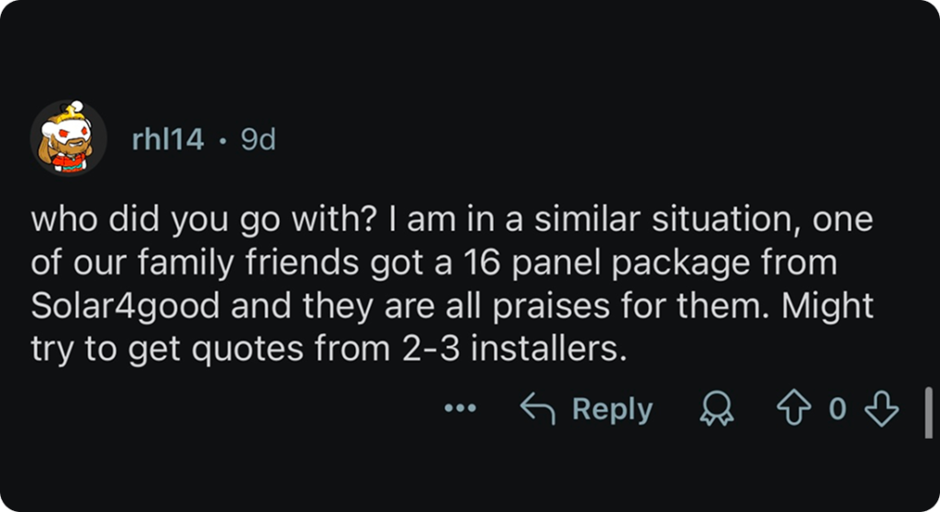940x512 pixels.
Task: Click the dot separator beside the username
Action: coord(222,141)
